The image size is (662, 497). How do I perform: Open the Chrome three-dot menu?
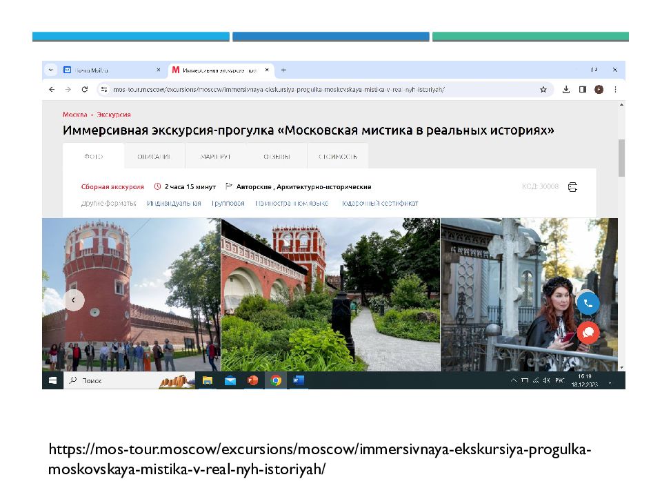(615, 89)
